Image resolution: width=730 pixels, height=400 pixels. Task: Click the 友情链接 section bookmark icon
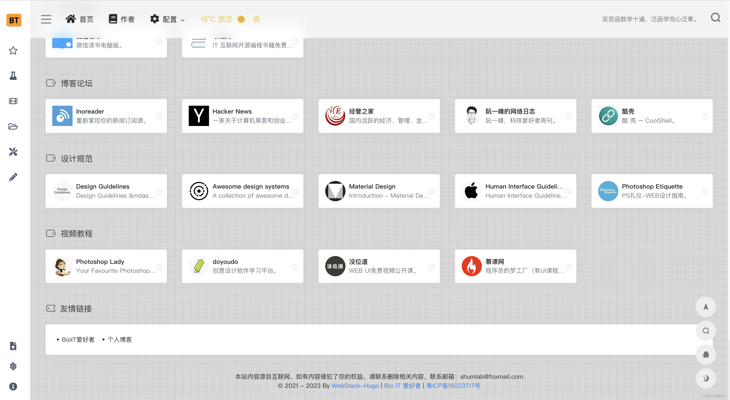pos(51,308)
